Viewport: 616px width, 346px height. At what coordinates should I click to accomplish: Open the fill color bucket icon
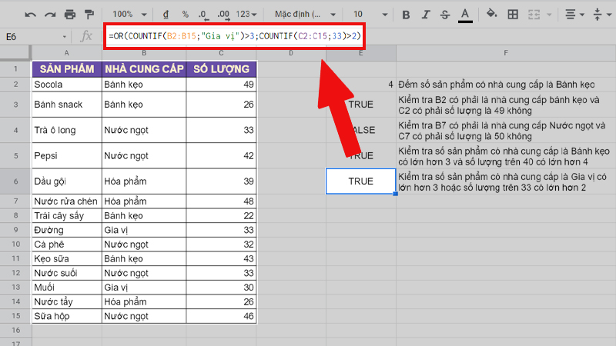click(492, 15)
